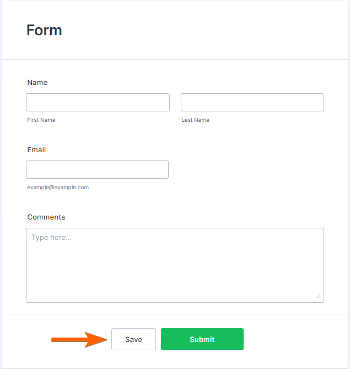The image size is (350, 369).
Task: Click the divider line above Save button
Action: (x=175, y=314)
